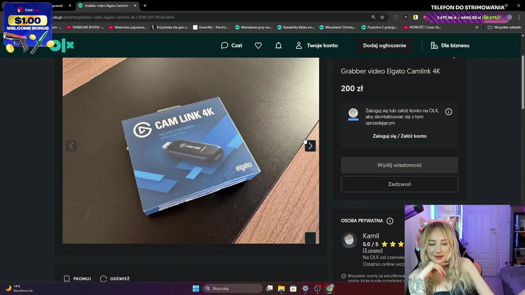
Task: Show previous photo with left arrow
Action: click(x=71, y=146)
